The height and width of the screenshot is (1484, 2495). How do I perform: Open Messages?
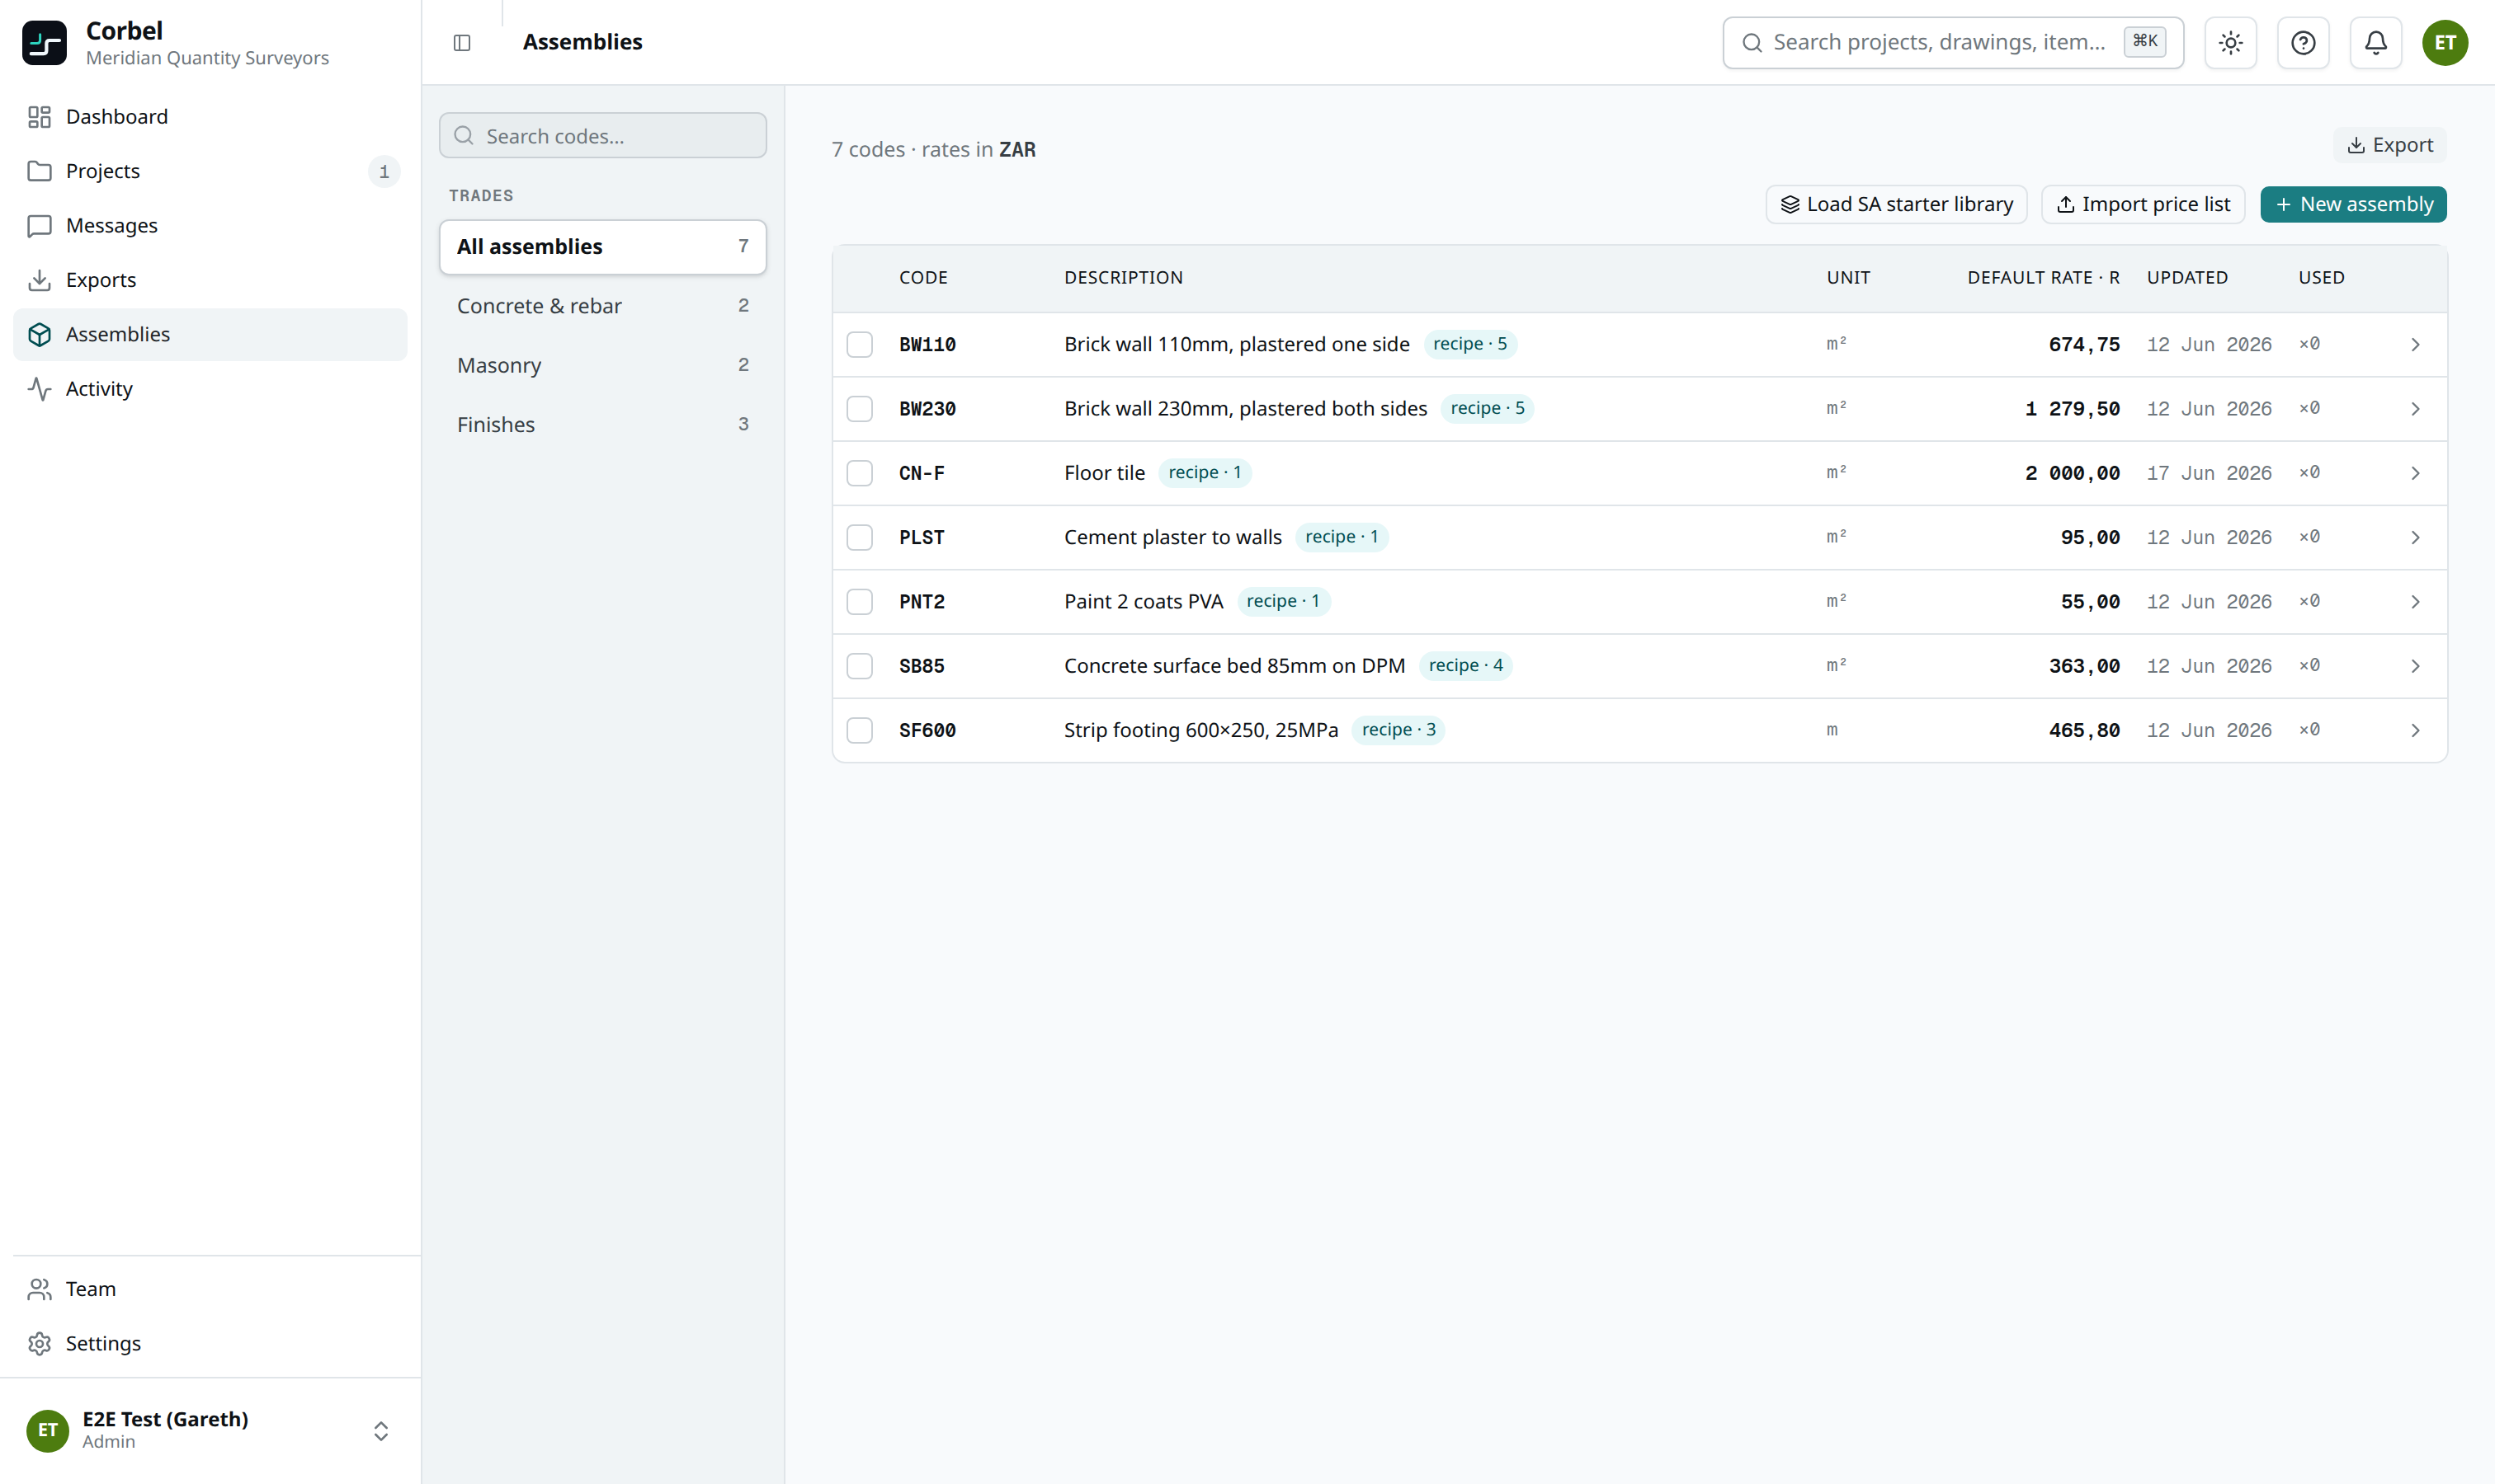click(x=210, y=226)
